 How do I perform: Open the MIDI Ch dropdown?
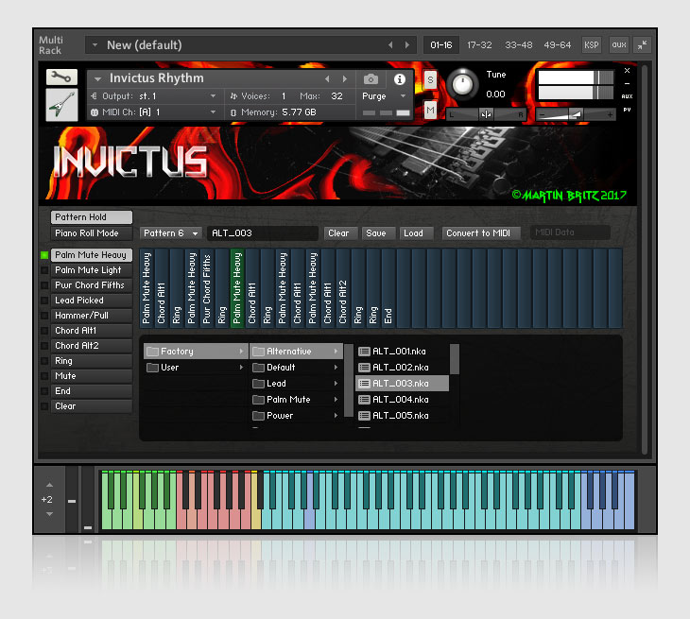213,112
